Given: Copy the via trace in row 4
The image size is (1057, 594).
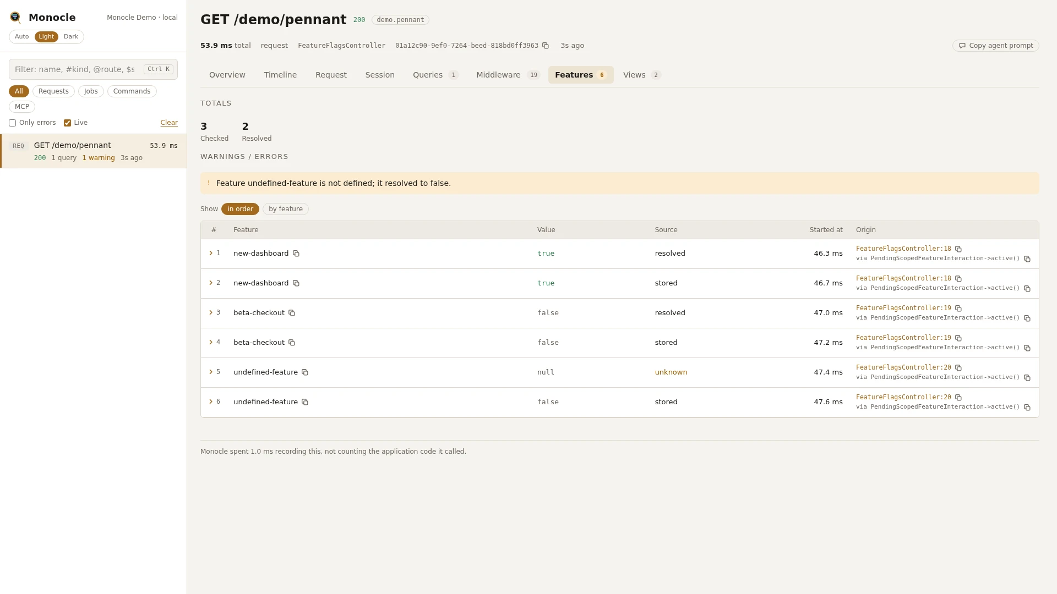Looking at the screenshot, I should pyautogui.click(x=1027, y=348).
